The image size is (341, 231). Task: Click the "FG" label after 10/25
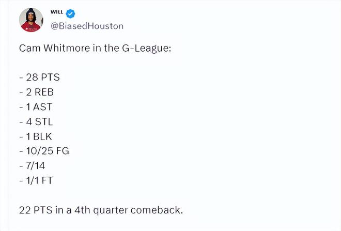pos(63,151)
